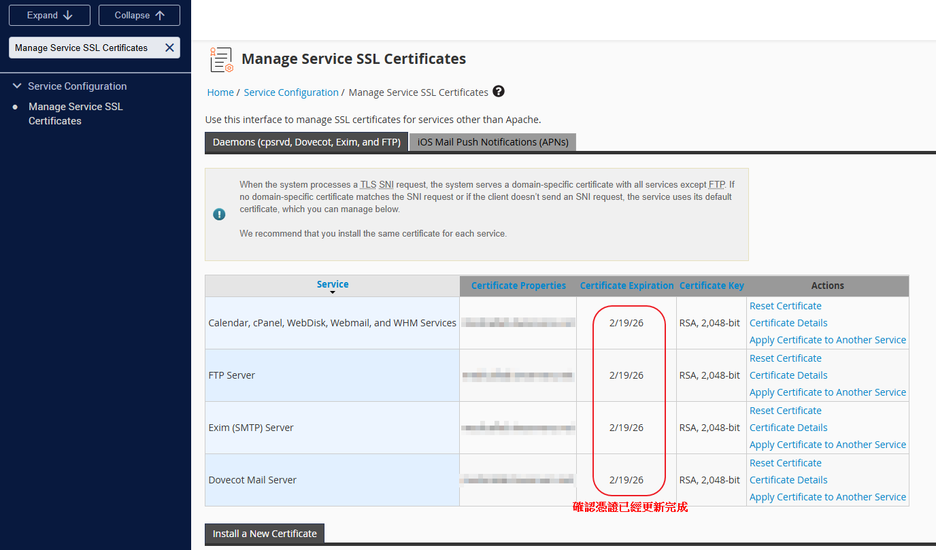Image resolution: width=936 pixels, height=550 pixels.
Task: Click the Manage Service SSL Certificates page icon
Action: [x=221, y=60]
